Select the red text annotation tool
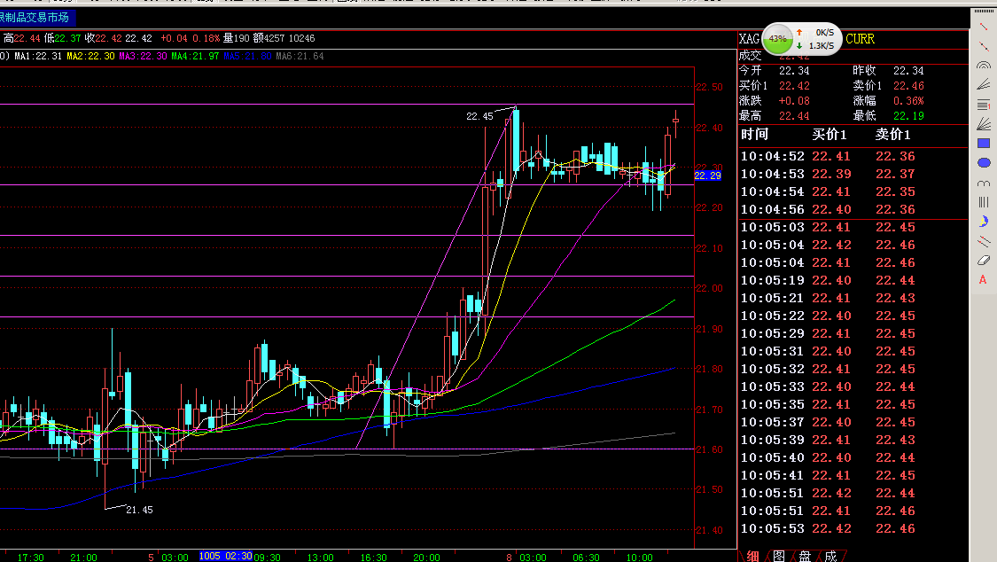 [983, 280]
